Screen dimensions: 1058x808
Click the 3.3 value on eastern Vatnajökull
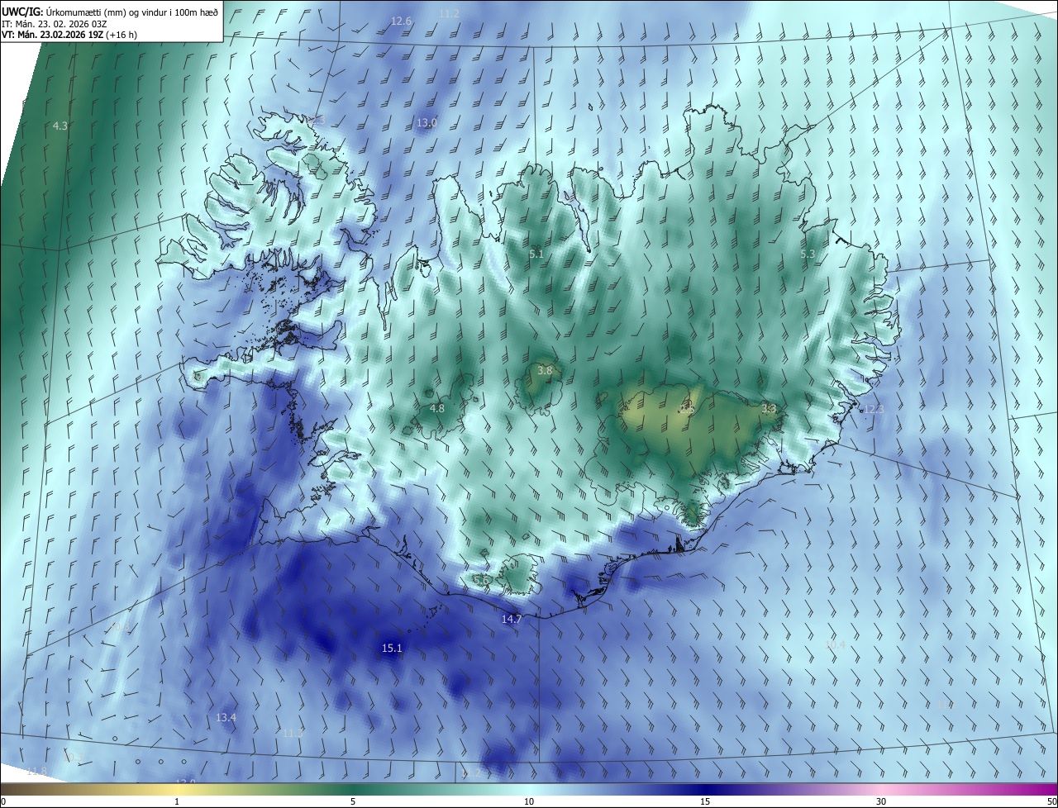(x=769, y=408)
